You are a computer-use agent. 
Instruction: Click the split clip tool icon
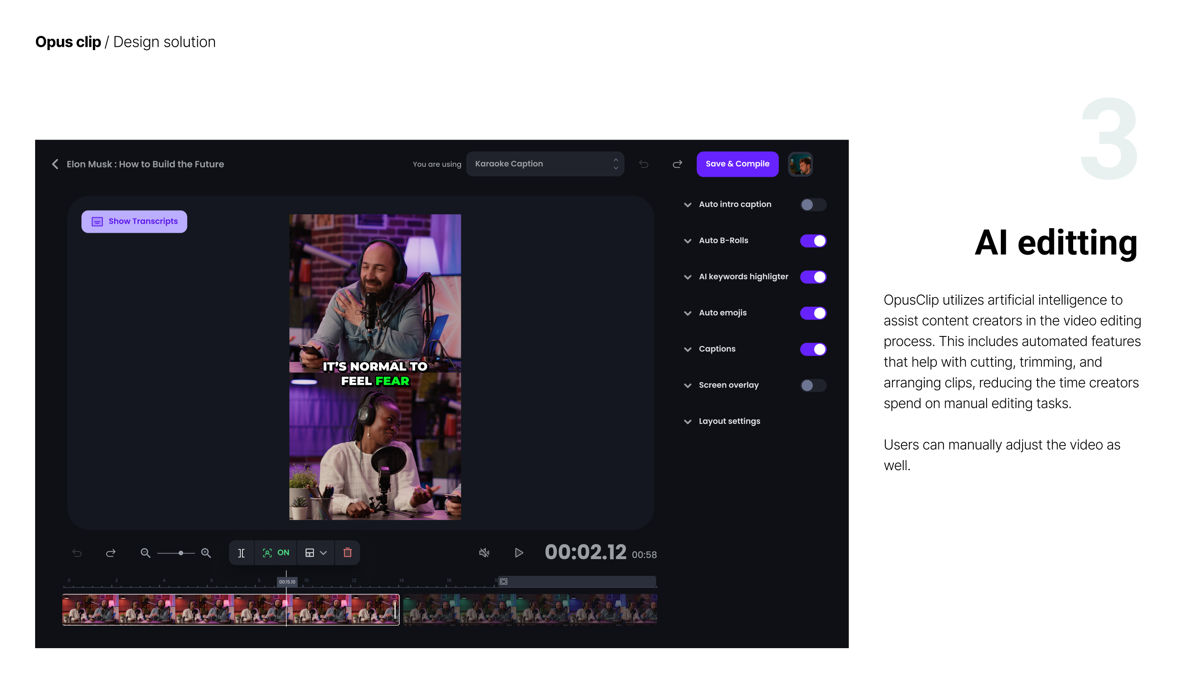pos(241,553)
